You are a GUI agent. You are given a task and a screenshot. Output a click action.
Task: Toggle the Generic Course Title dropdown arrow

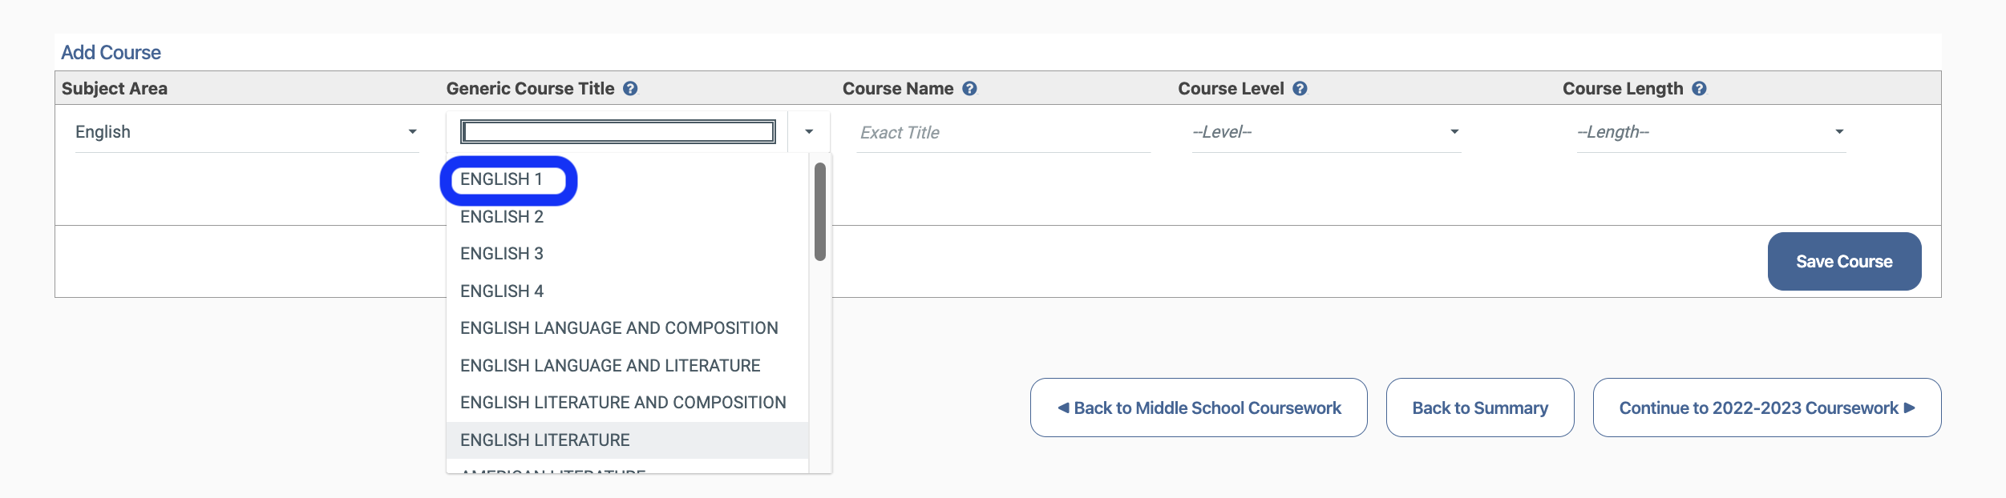click(x=809, y=132)
